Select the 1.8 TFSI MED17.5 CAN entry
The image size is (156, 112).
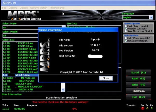point(20,81)
